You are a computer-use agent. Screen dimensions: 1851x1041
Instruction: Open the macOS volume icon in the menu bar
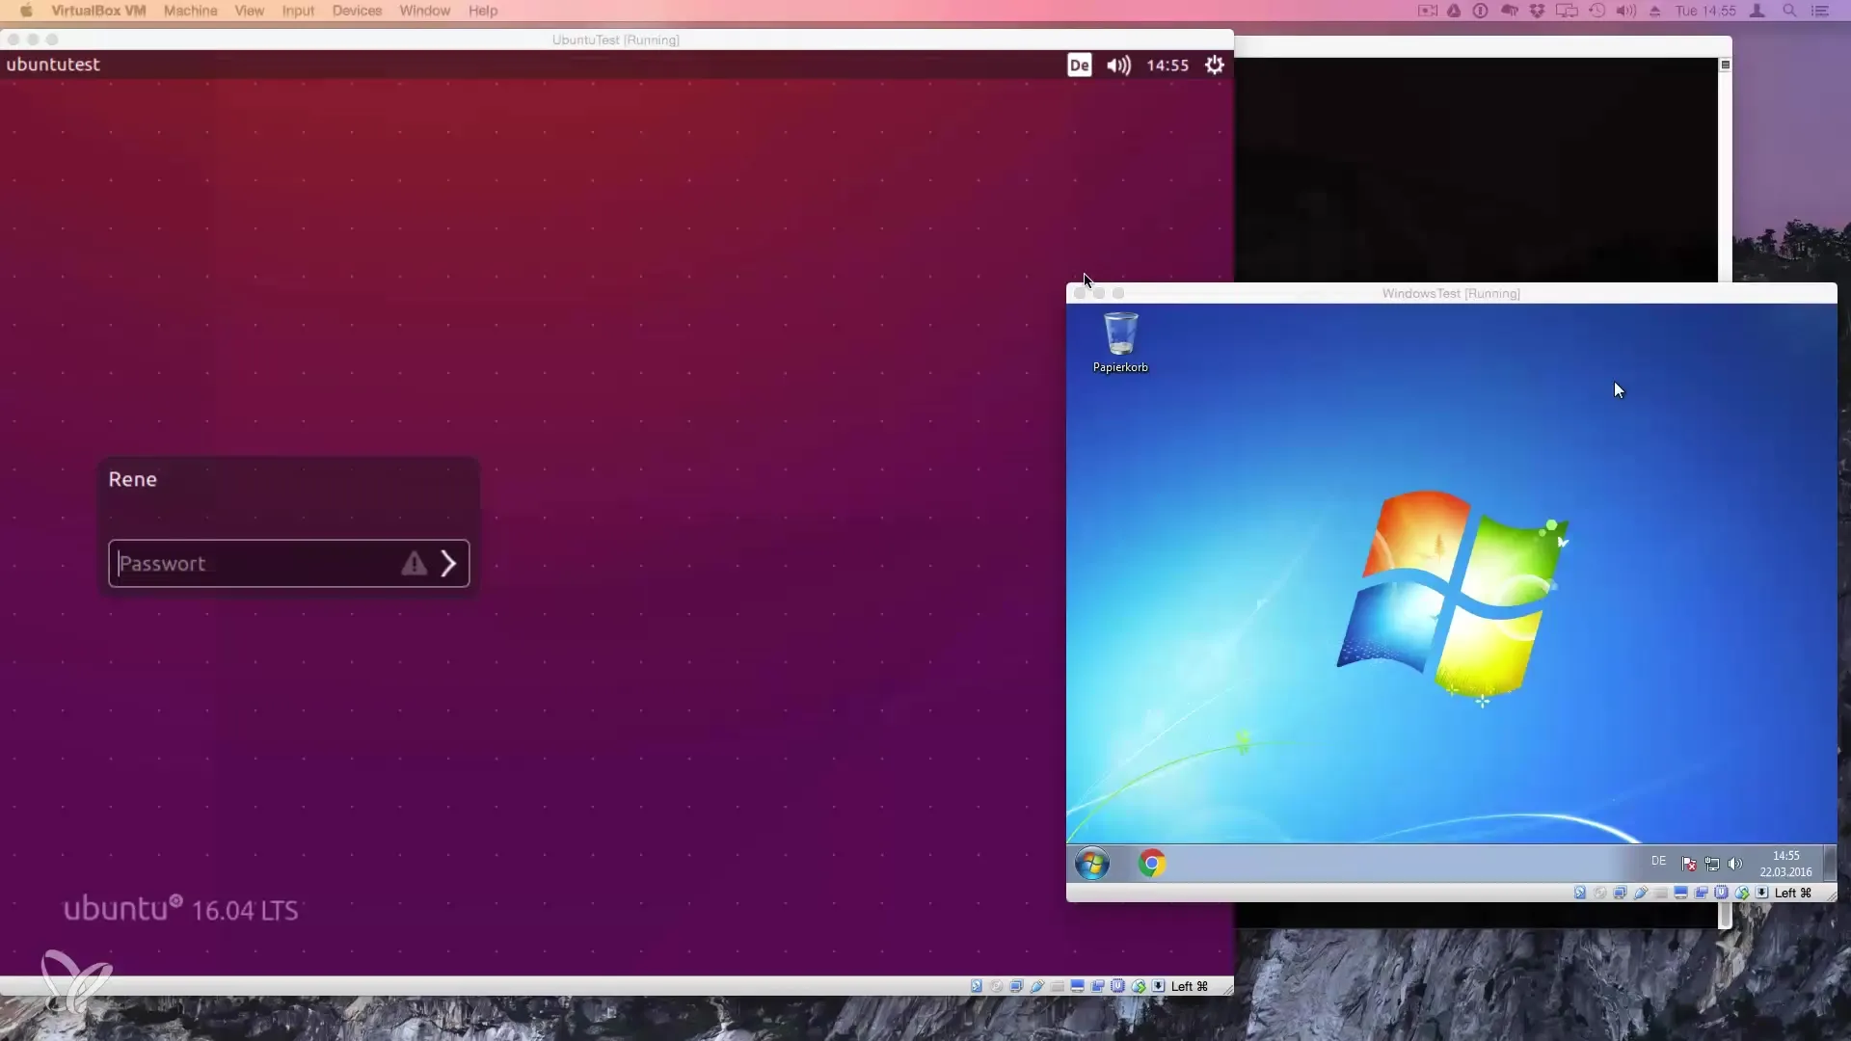[1626, 11]
